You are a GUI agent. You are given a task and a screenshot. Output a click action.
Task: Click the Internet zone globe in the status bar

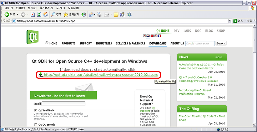click(x=218, y=130)
